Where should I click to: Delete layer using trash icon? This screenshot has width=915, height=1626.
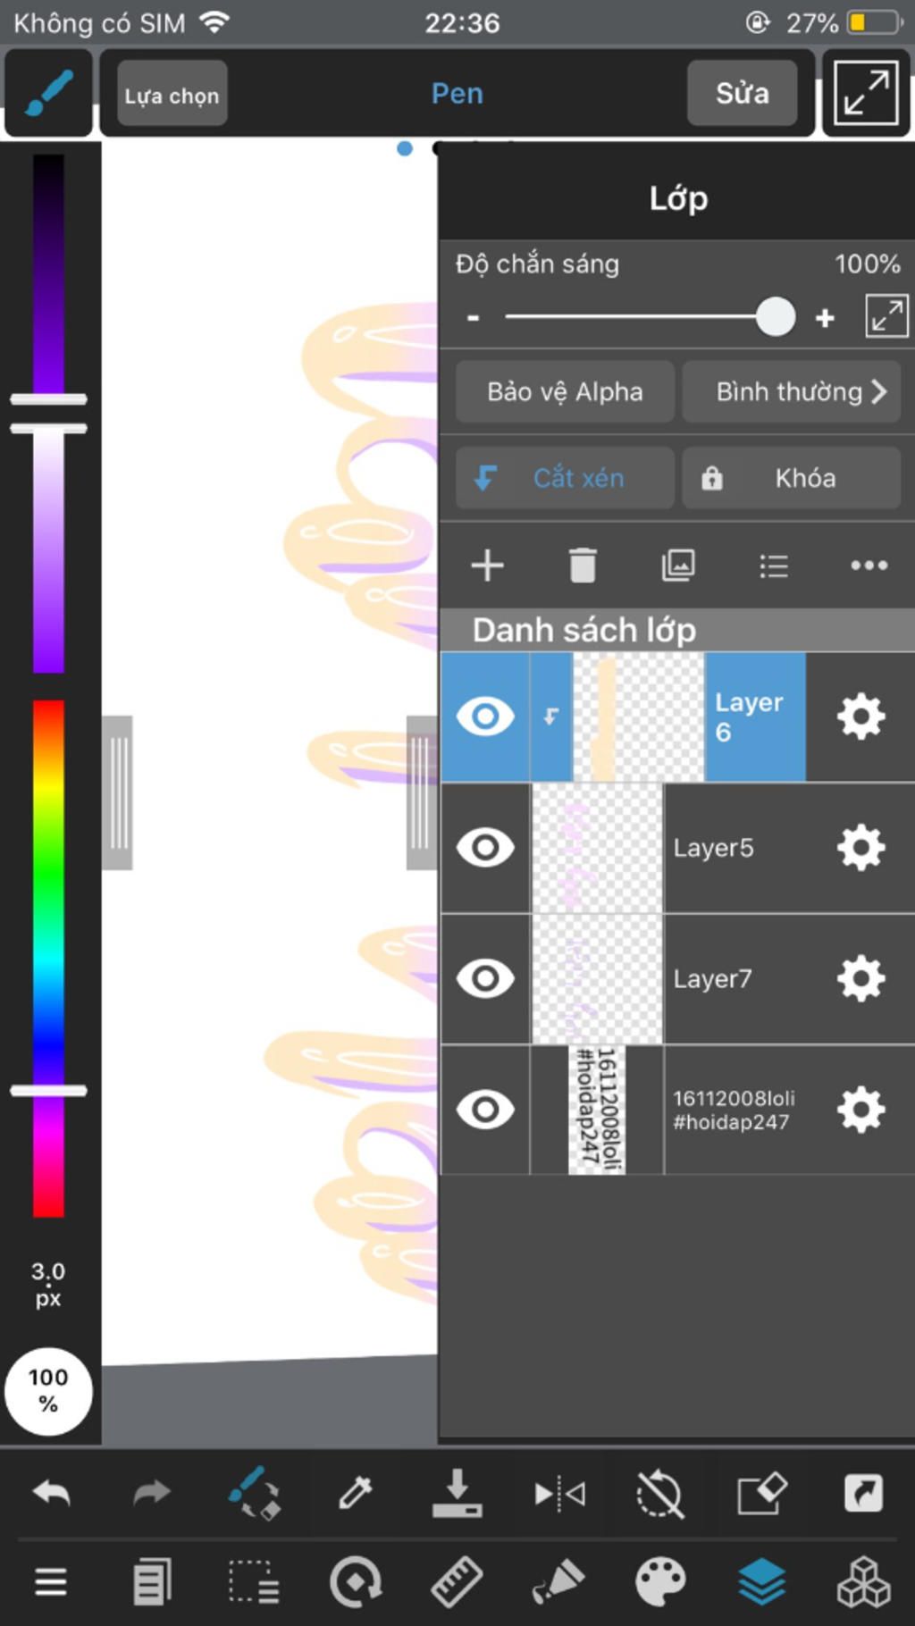tap(583, 565)
